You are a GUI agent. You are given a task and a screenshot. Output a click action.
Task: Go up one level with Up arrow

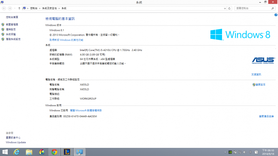tap(19, 8)
